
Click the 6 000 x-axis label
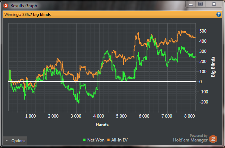(x=144, y=116)
